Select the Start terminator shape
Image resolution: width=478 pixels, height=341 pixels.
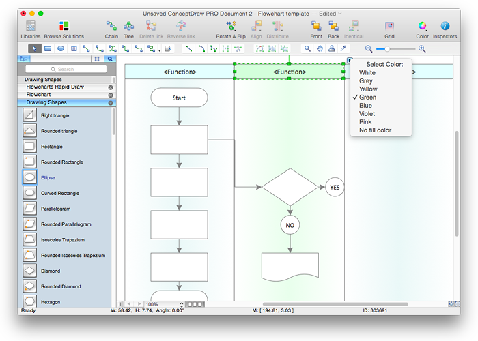[179, 98]
